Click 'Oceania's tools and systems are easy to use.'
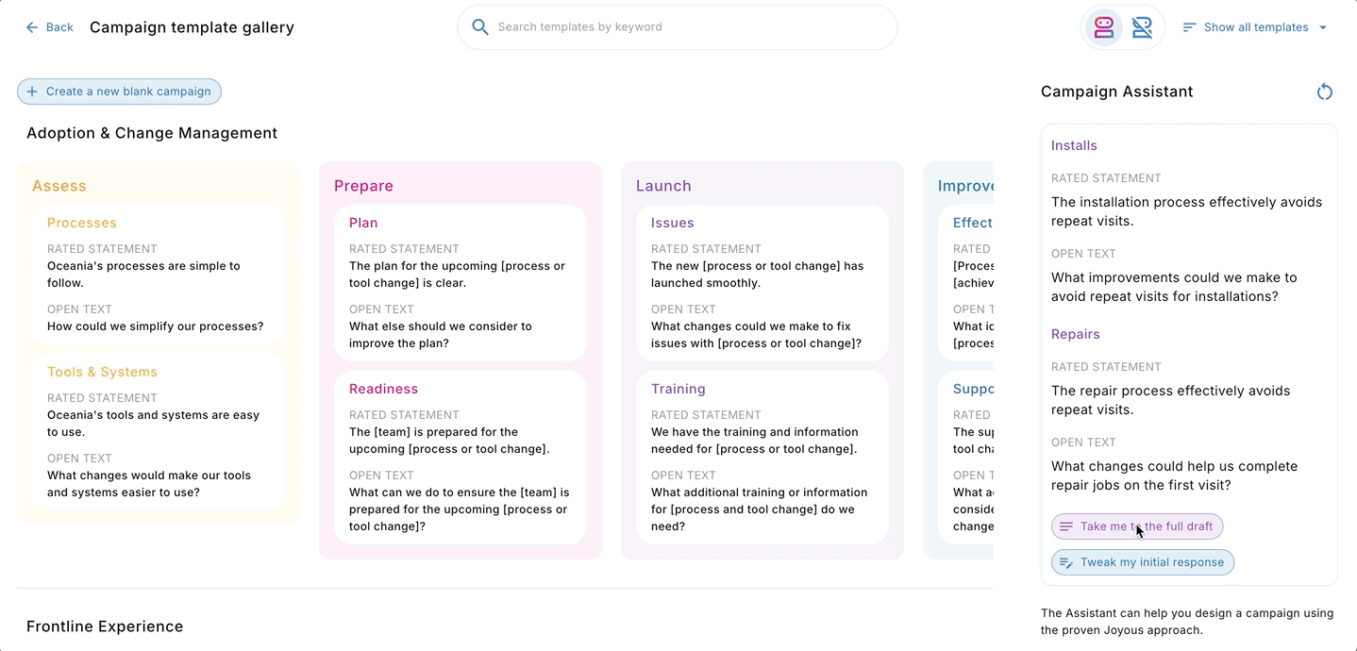Viewport: 1357px width, 651px height. pos(153,424)
